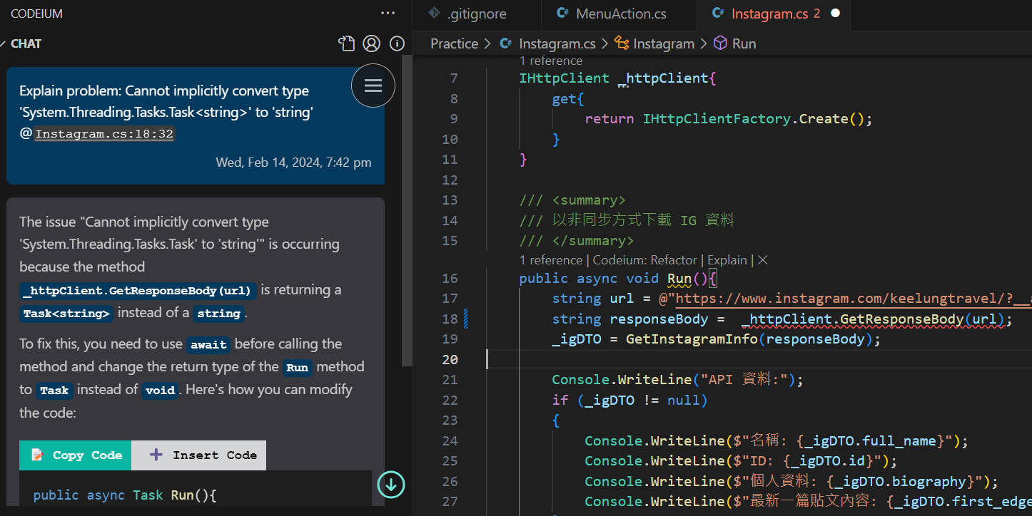Viewport: 1032px width, 516px height.
Task: Open the instagram.com URL in line 17
Action: pos(854,299)
